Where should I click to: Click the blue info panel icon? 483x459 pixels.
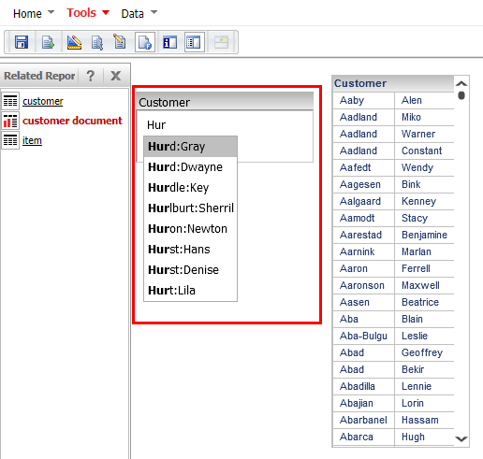click(x=169, y=42)
